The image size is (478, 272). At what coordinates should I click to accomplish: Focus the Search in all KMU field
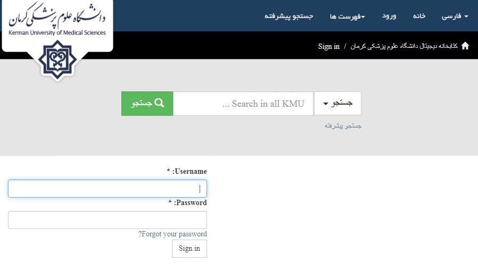point(243,104)
